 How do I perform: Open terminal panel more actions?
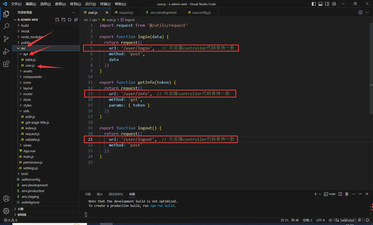(354, 194)
